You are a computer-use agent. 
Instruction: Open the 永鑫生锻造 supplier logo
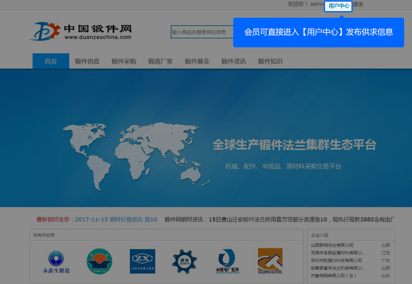(x=56, y=262)
